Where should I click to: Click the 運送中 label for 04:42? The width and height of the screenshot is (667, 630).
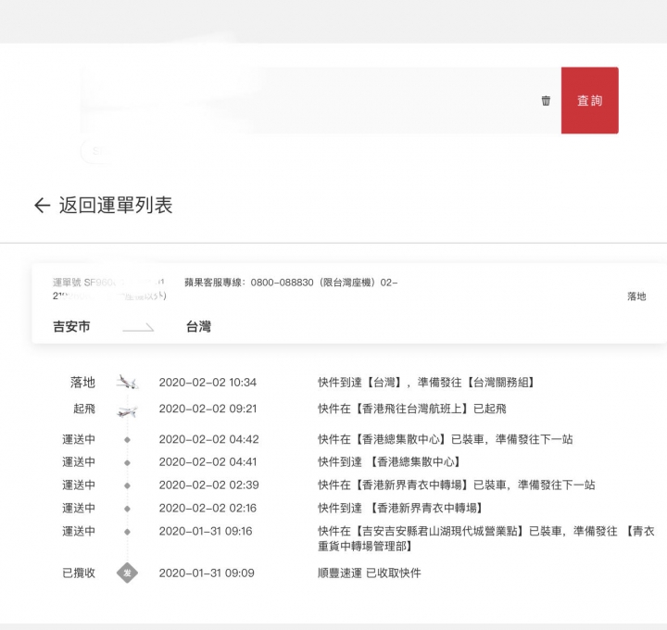(x=79, y=439)
